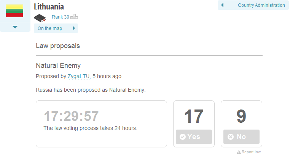Screen dimensions: 290x158
Task: Click the rank podium icon
Action: point(74,17)
